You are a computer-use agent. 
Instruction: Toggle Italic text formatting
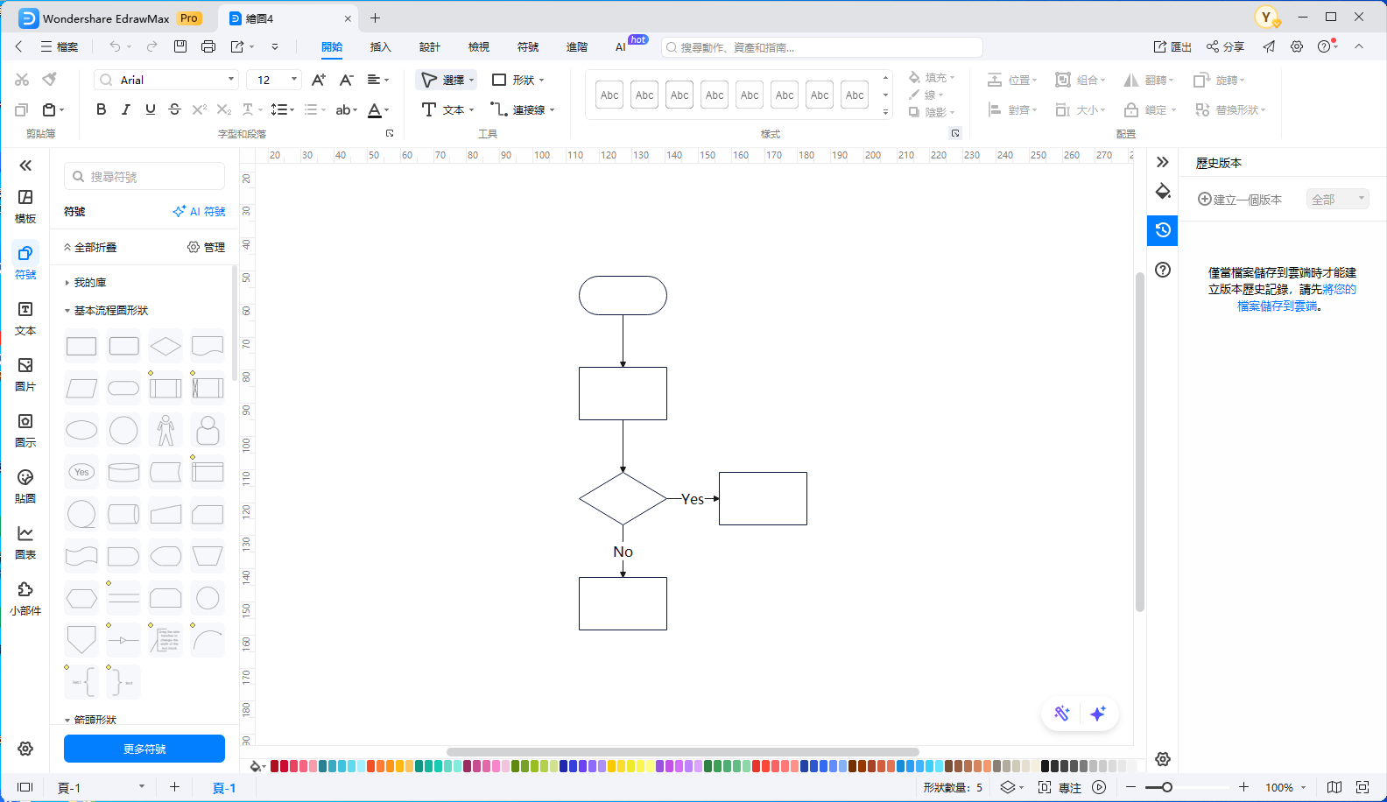126,109
